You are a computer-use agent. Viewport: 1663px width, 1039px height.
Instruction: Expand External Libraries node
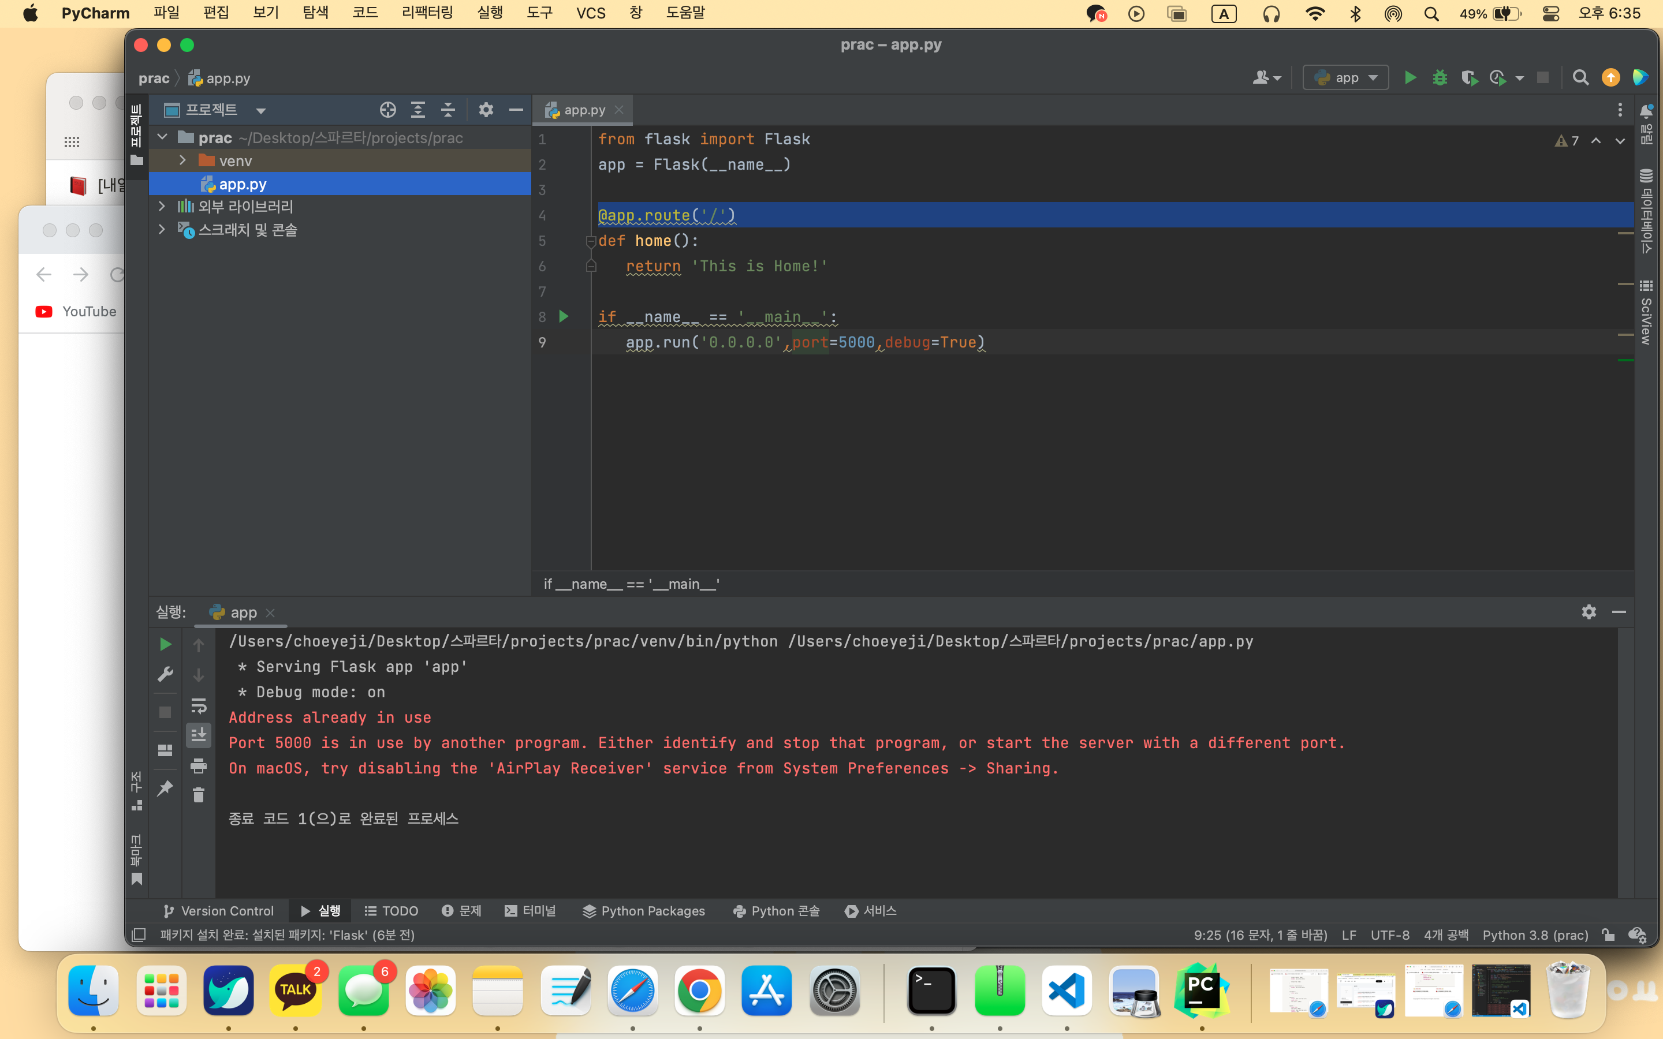point(162,205)
